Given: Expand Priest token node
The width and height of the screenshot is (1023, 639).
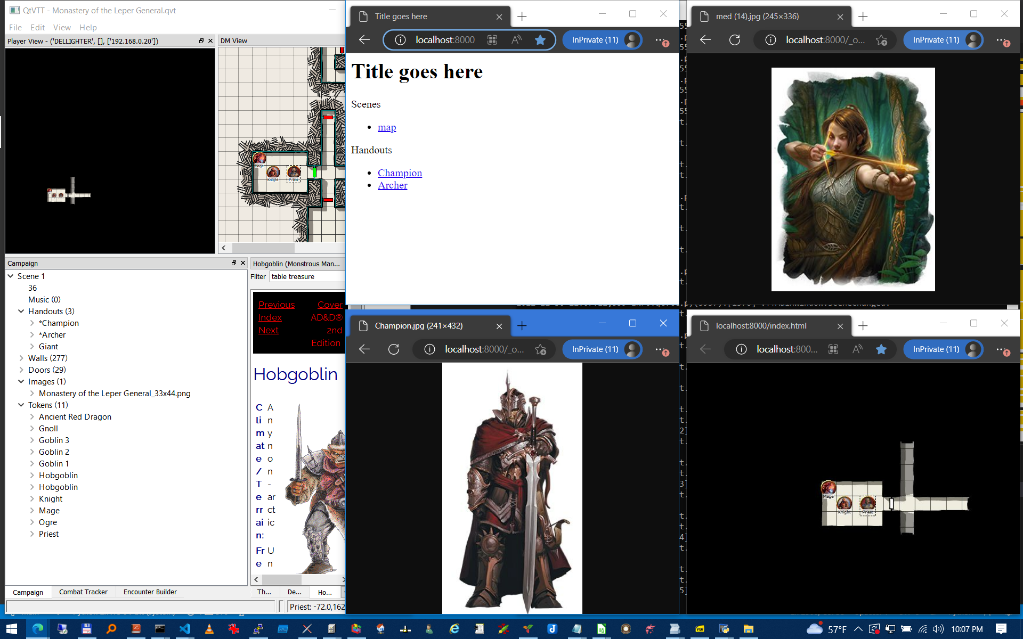Looking at the screenshot, I should tap(32, 534).
